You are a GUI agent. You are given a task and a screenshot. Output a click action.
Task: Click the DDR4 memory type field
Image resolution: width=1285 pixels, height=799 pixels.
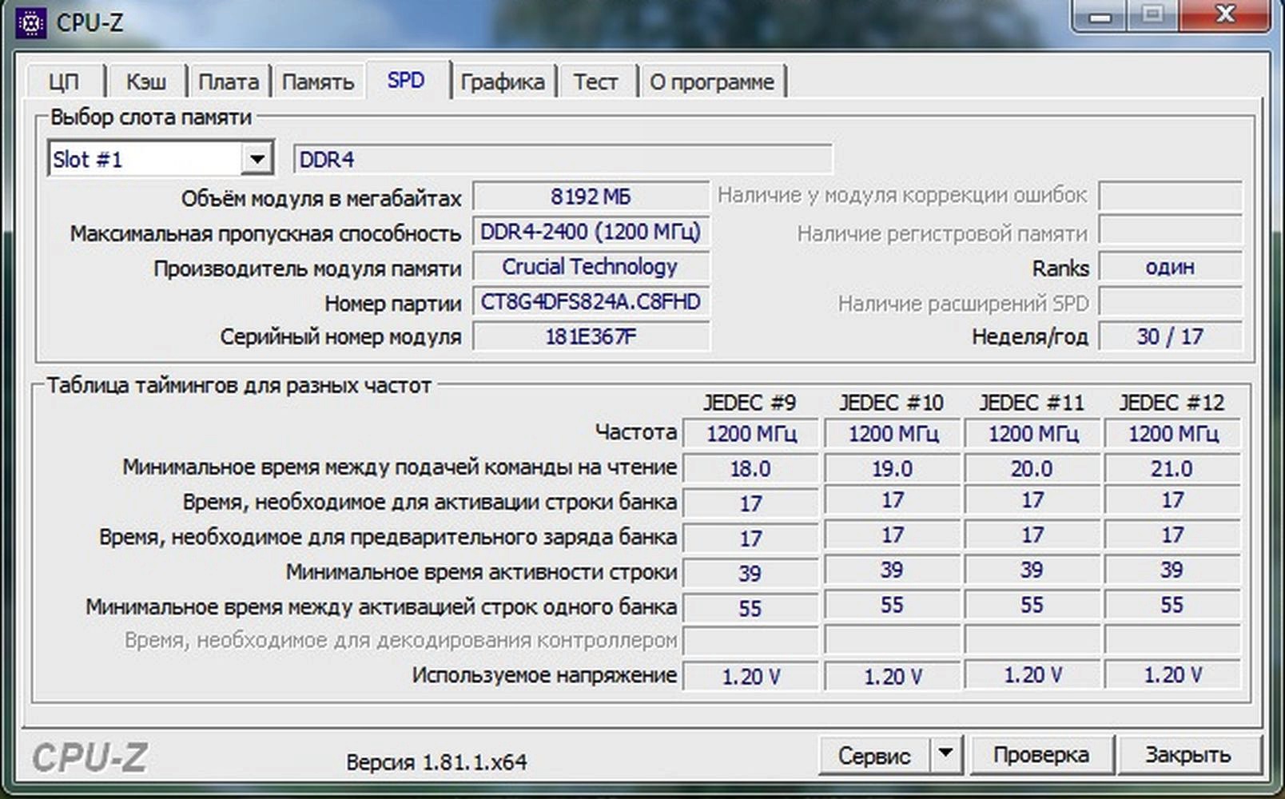pyautogui.click(x=563, y=159)
